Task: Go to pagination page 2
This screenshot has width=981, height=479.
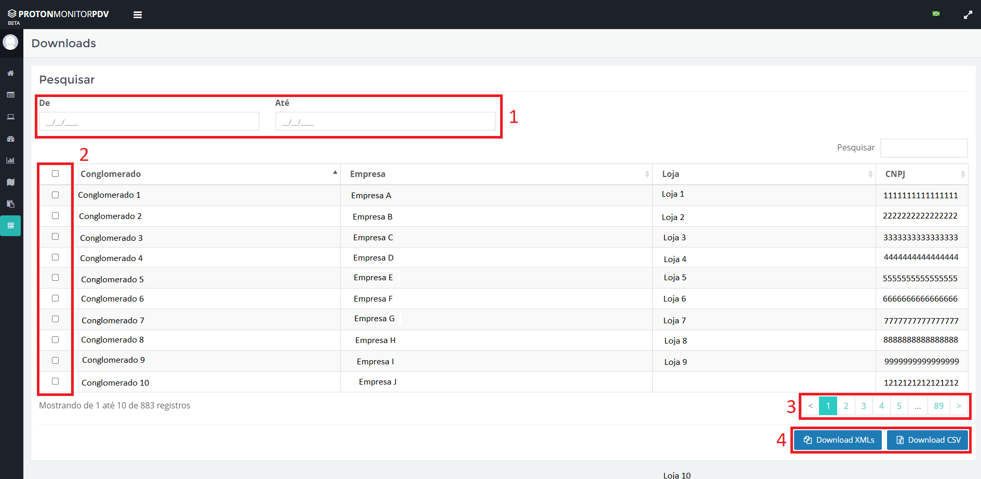Action: pos(846,406)
